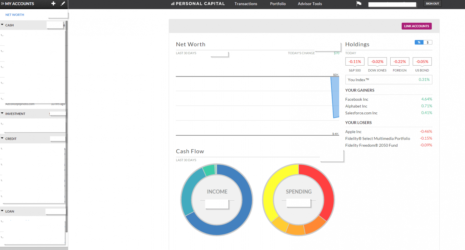The image size is (465, 250).
Task: Open the Portfolio menu
Action: [x=278, y=4]
